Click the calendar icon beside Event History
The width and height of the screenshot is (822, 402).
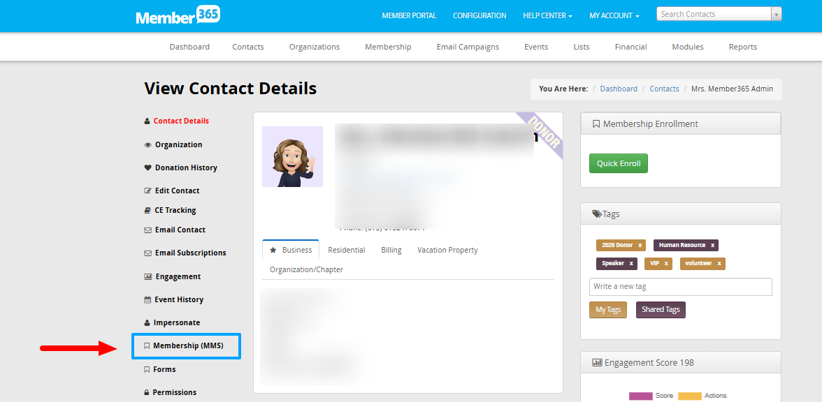tap(147, 300)
